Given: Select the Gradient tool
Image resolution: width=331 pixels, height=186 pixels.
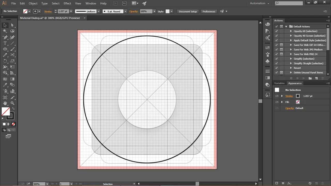Looking at the screenshot, I should [12, 79].
